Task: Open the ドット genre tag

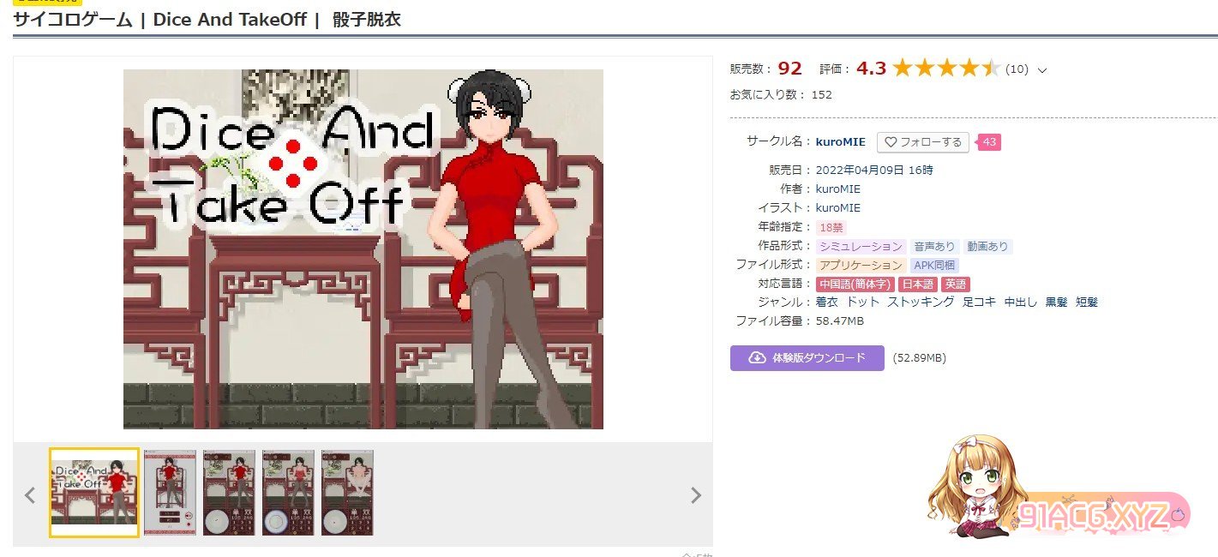Action: point(862,302)
